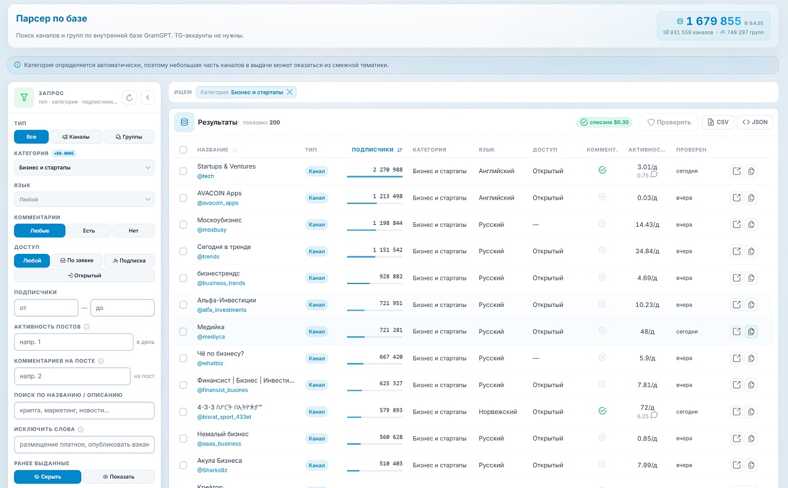
Task: Select По заявке access filter
Action: (x=77, y=261)
